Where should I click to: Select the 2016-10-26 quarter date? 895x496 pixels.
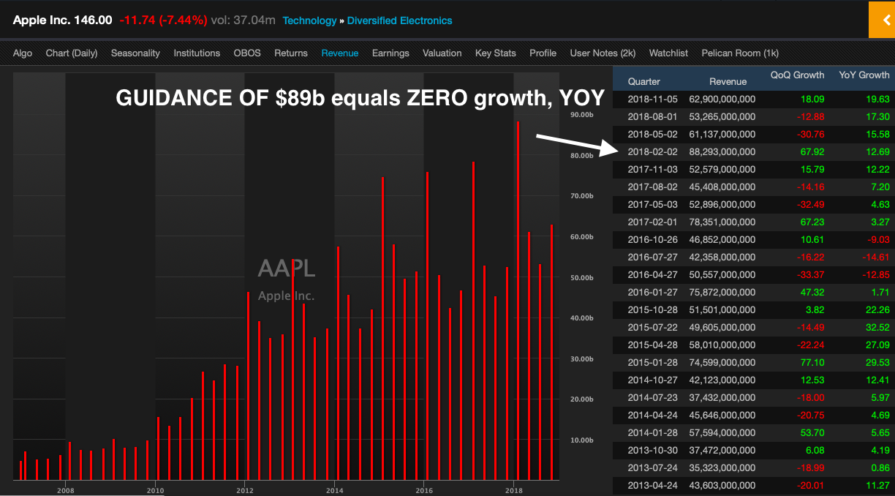pos(653,239)
